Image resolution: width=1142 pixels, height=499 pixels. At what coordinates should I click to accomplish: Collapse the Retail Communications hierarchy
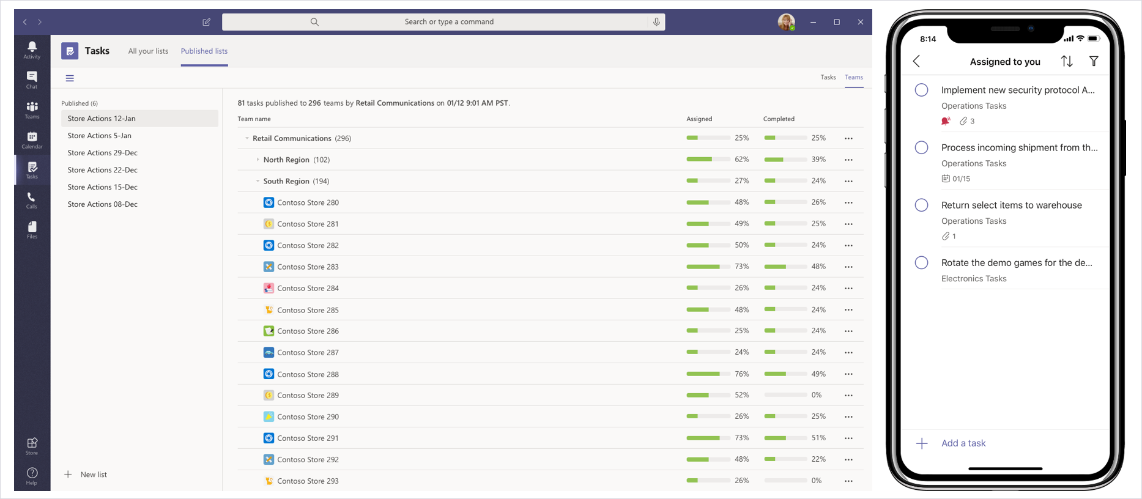coord(247,138)
